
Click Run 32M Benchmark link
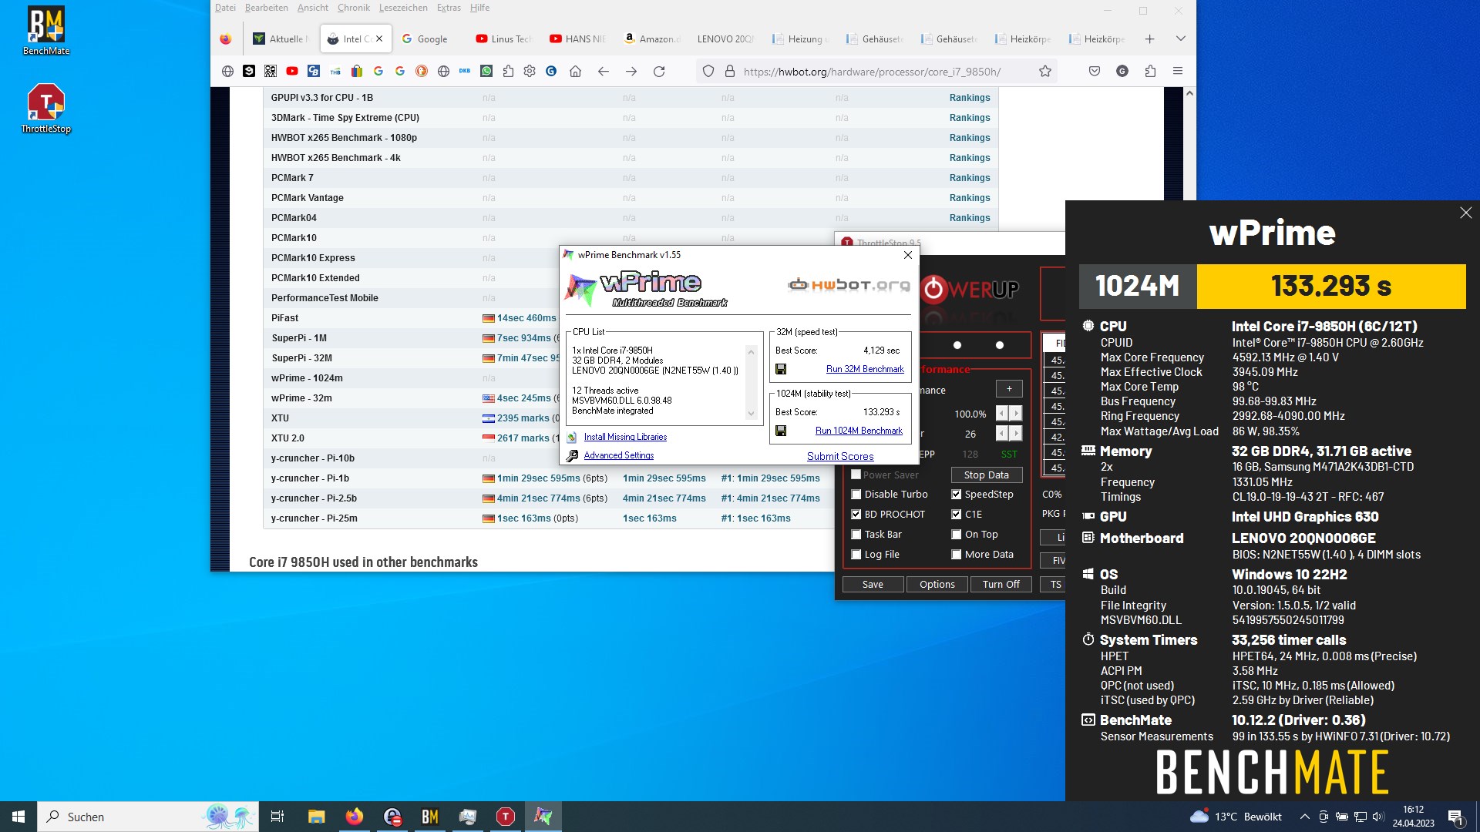(x=865, y=369)
